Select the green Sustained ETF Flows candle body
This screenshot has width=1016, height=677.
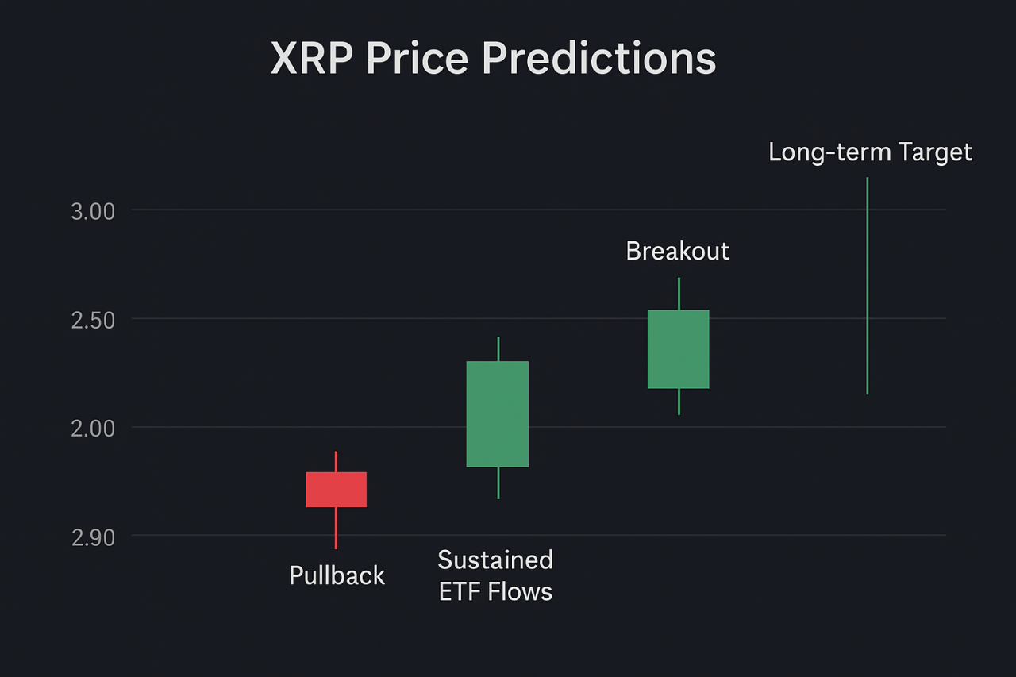[x=498, y=414]
